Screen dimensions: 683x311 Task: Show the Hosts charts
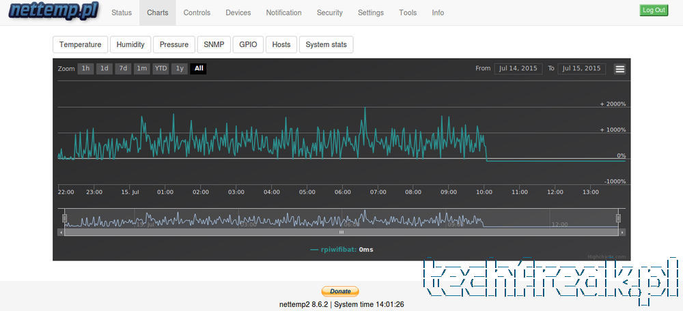(281, 44)
